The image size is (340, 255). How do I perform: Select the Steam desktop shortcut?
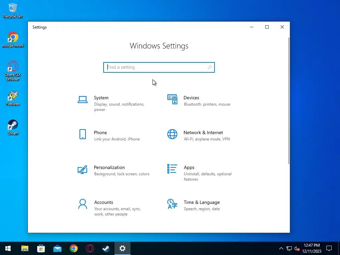[13, 127]
